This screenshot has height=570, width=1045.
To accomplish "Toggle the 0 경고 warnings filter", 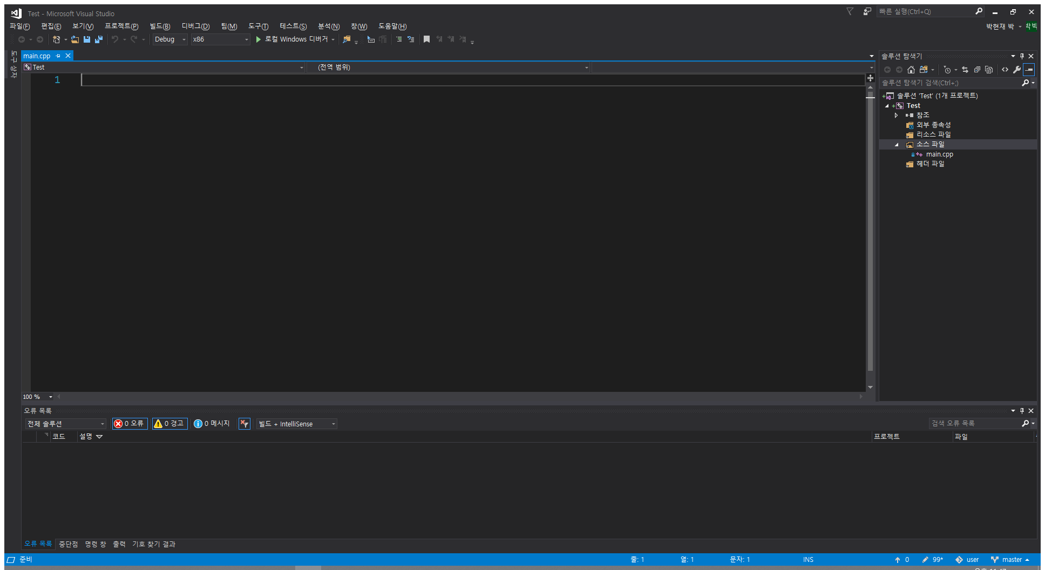I will 169,424.
